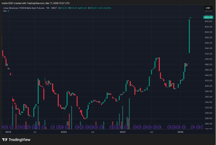Click the H655.00 high value

(73, 8)
